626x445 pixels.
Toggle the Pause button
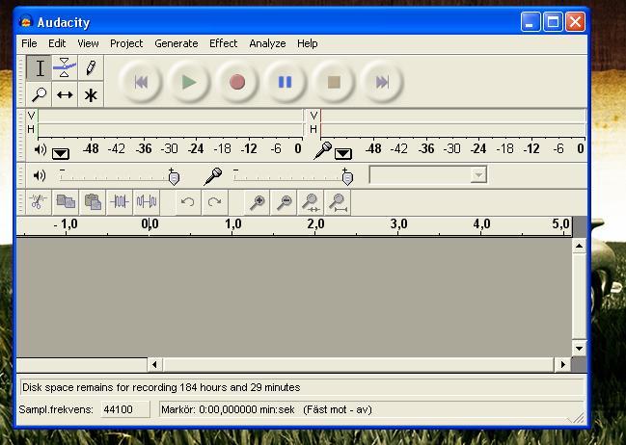(x=286, y=82)
